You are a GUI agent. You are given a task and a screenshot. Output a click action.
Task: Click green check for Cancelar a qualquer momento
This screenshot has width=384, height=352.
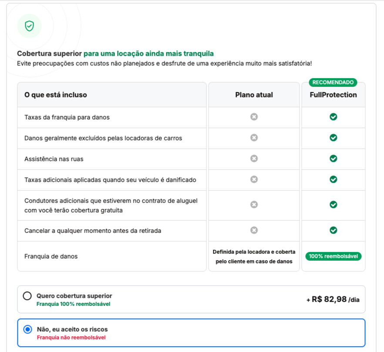333,230
